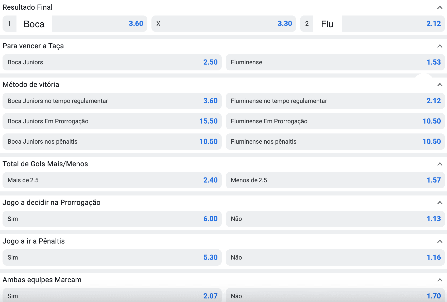Screen dimensions: 447x302
Task: Bet on Mais de 2.5 goals
Action: point(112,180)
